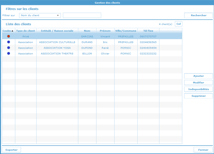Open Indisponibilités for selected client

[x=198, y=89]
